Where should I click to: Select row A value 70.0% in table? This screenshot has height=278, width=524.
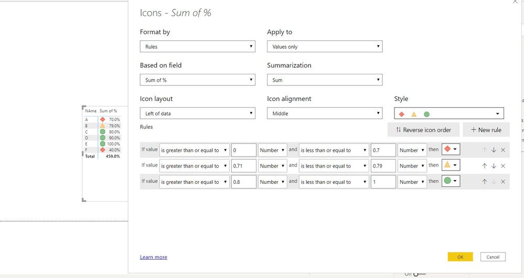[x=114, y=119]
